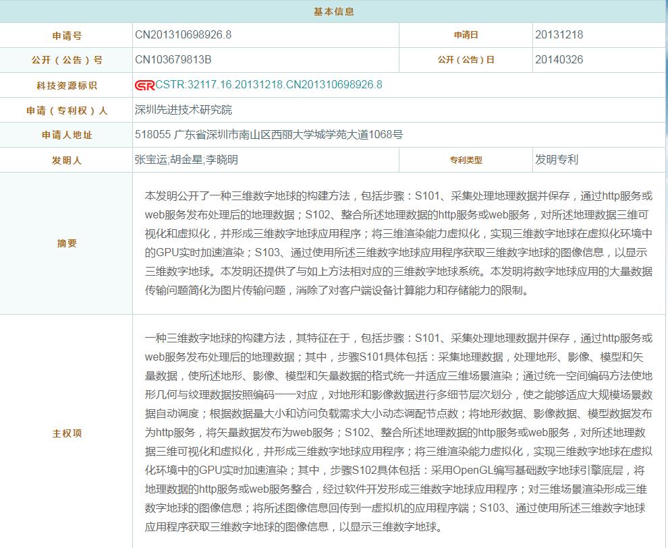Click the 申请号 row label
This screenshot has height=548, width=668.
point(67,36)
